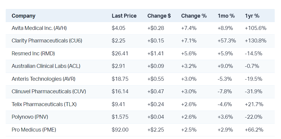Sort by Change % header
The height and width of the screenshot is (139, 281).
tap(194, 16)
